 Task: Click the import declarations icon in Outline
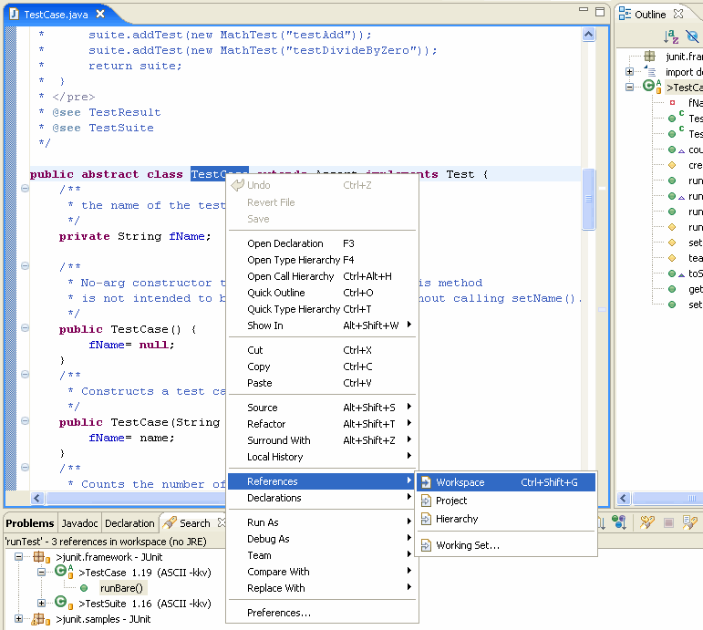click(x=649, y=71)
